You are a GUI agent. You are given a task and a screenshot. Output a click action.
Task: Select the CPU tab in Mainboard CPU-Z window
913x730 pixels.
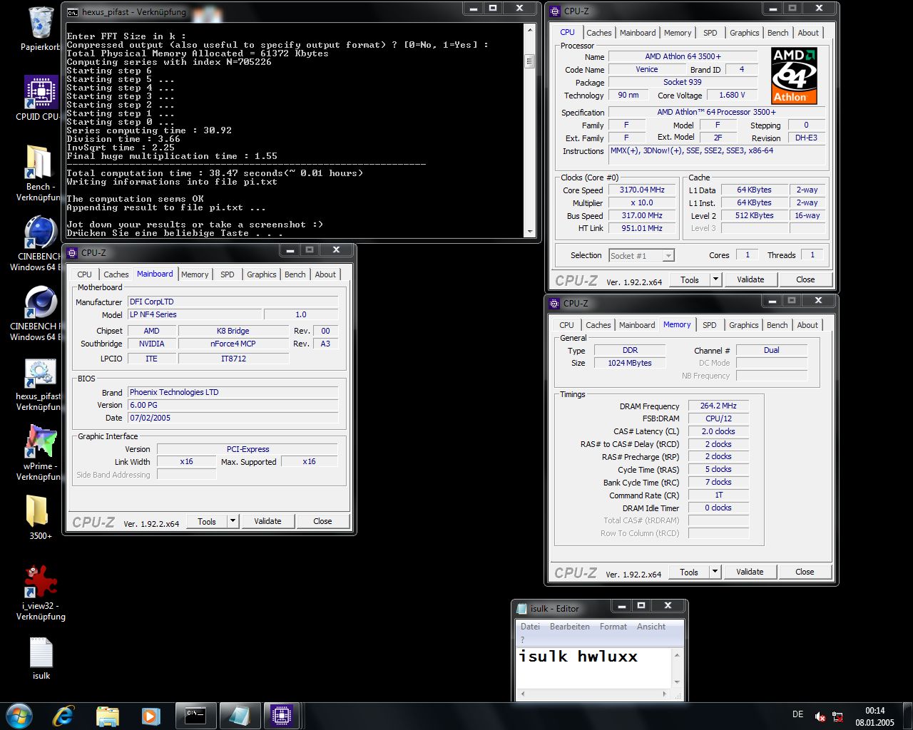click(x=84, y=274)
